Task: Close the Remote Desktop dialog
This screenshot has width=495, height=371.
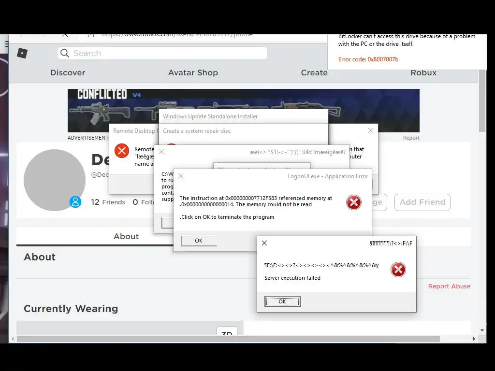Action: click(x=371, y=130)
